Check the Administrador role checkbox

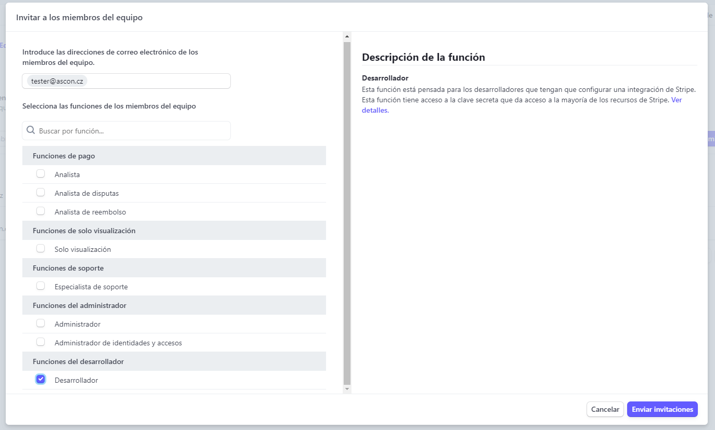point(41,324)
